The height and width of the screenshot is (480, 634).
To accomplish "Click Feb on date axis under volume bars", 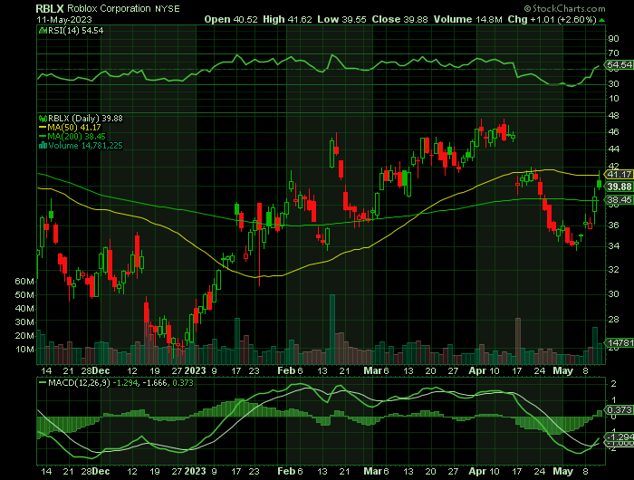I will click(286, 370).
